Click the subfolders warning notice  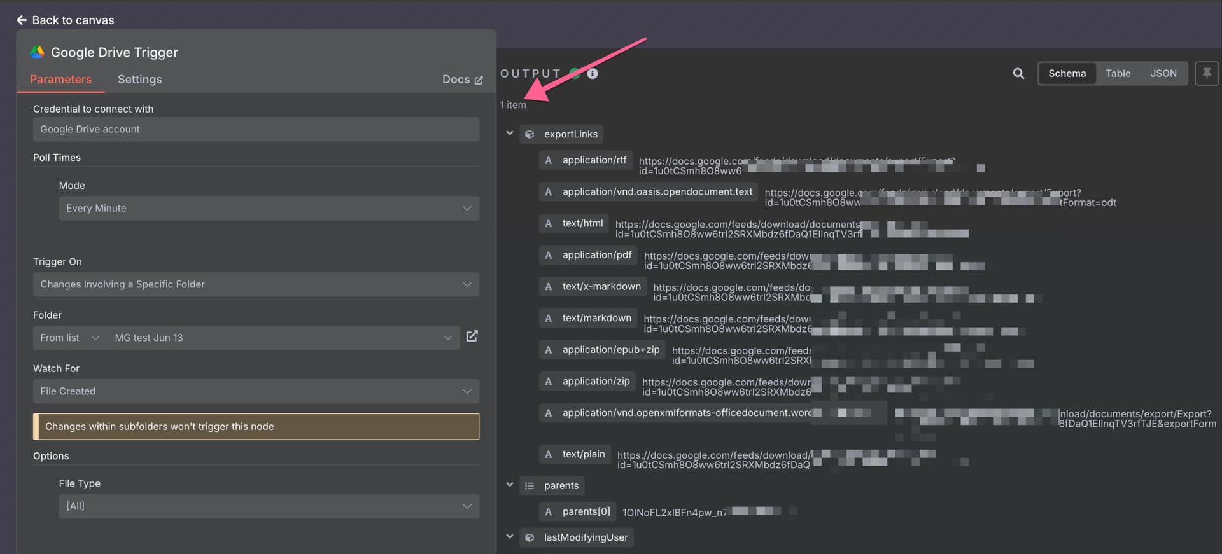(256, 427)
